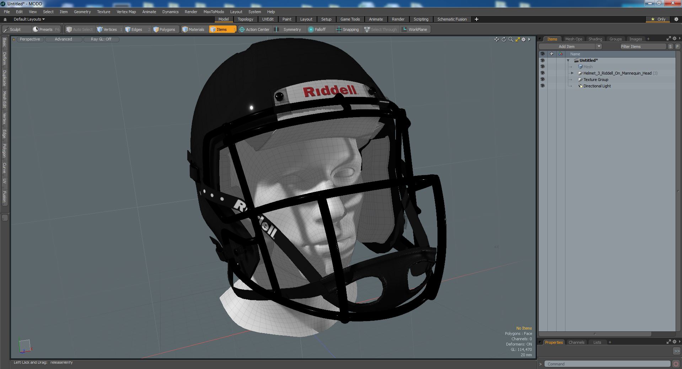Click the Mesh item cube icon
Image resolution: width=682 pixels, height=369 pixels.
tap(580, 67)
